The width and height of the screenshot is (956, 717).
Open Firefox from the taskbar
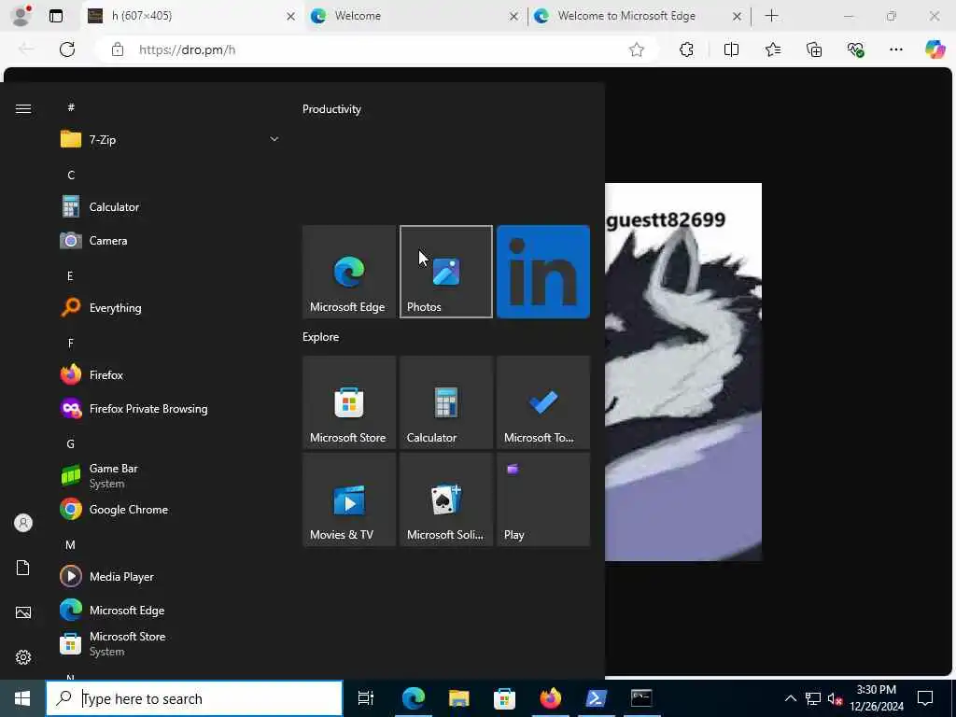550,698
